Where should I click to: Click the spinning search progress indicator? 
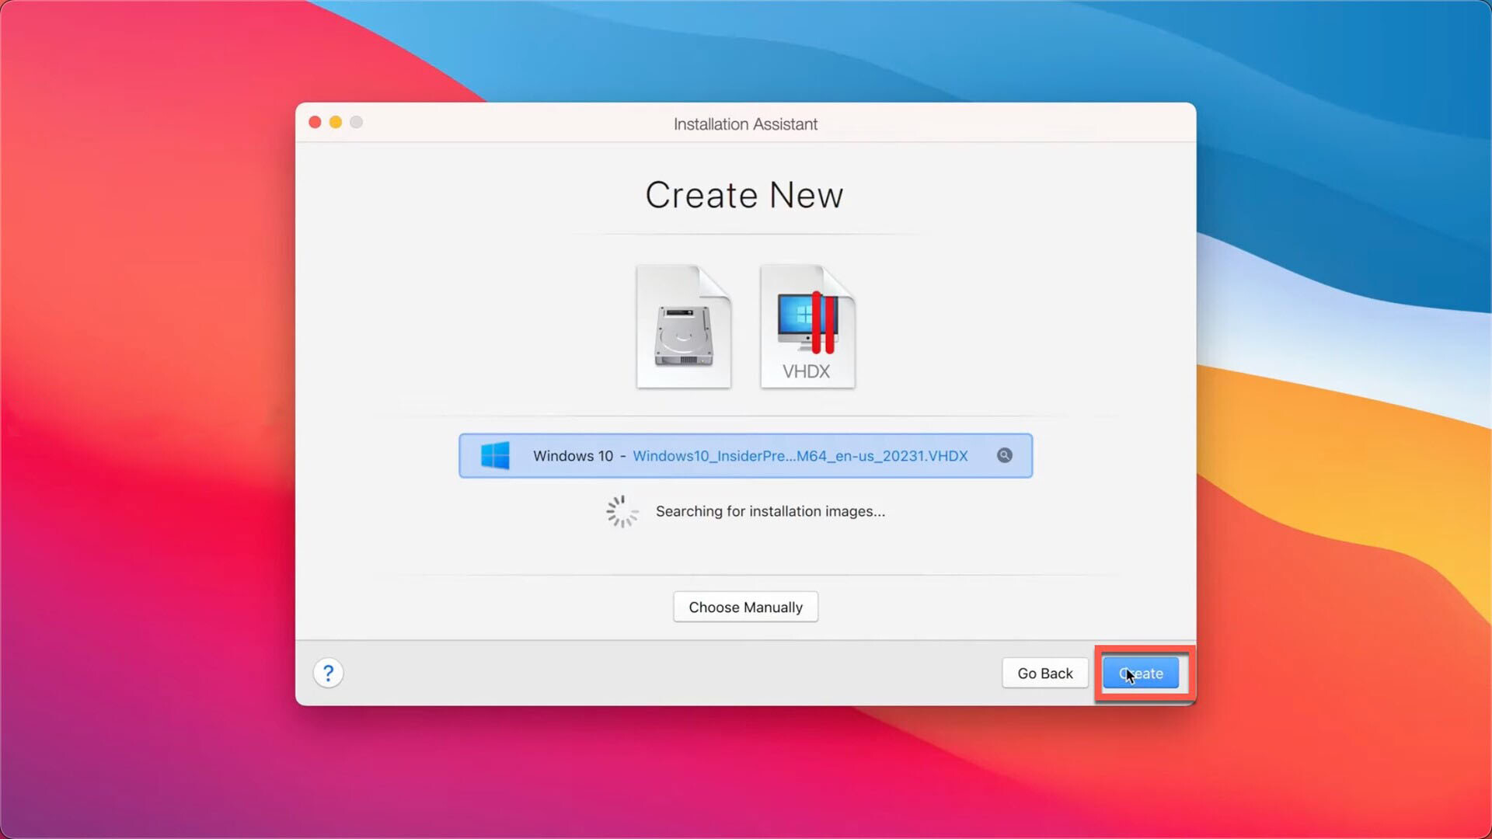coord(621,510)
